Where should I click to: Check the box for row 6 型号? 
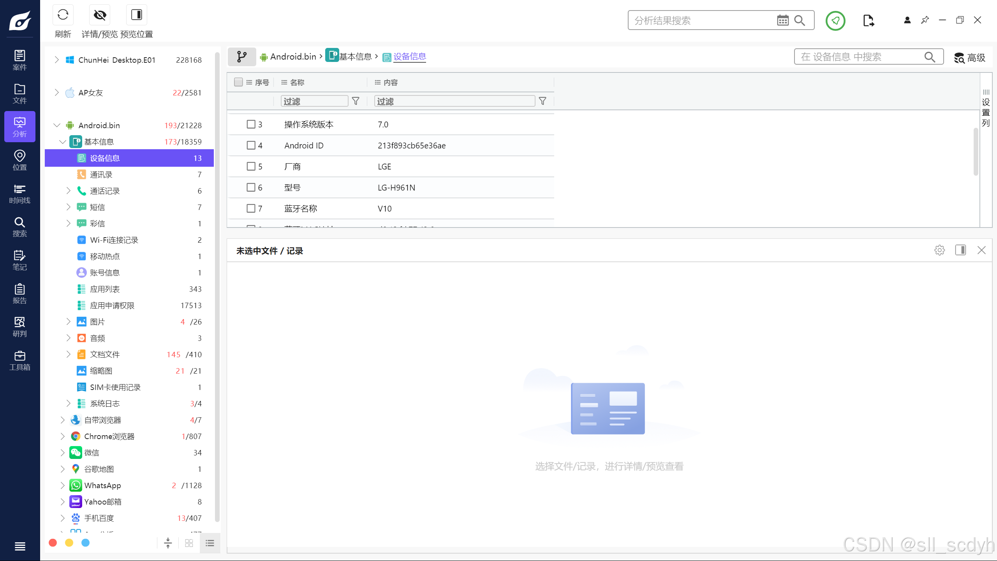coord(251,187)
